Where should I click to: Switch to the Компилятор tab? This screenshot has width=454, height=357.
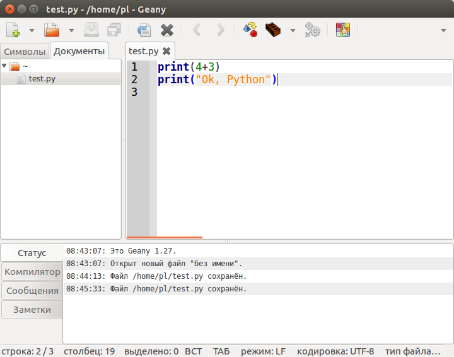32,272
